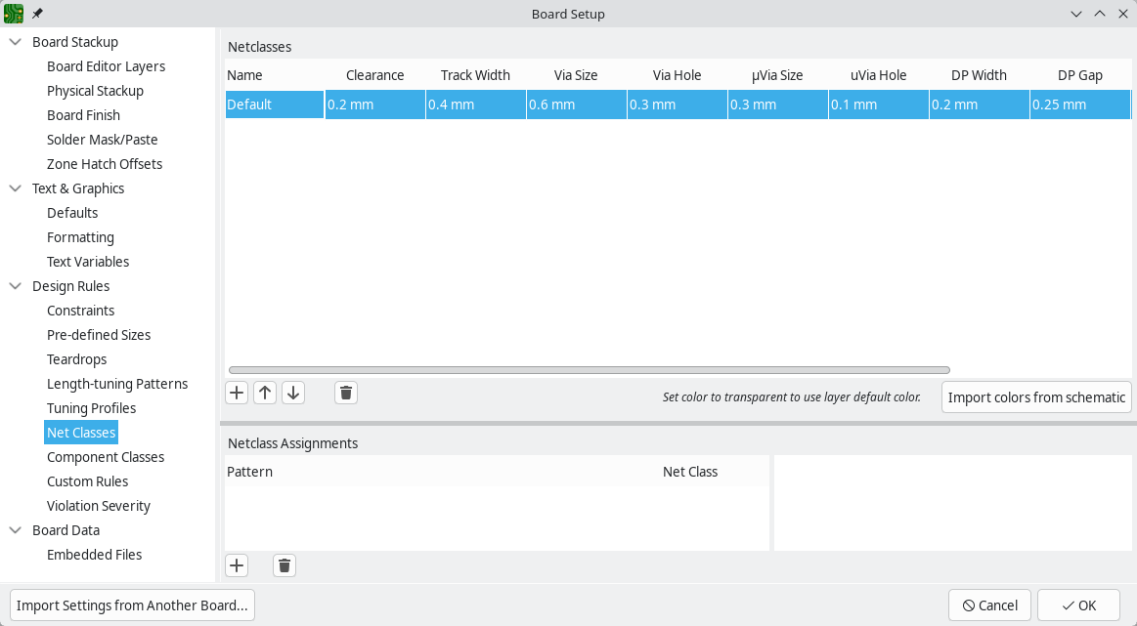Add a new netclass row
Screen dimensions: 1137x626
point(237,393)
